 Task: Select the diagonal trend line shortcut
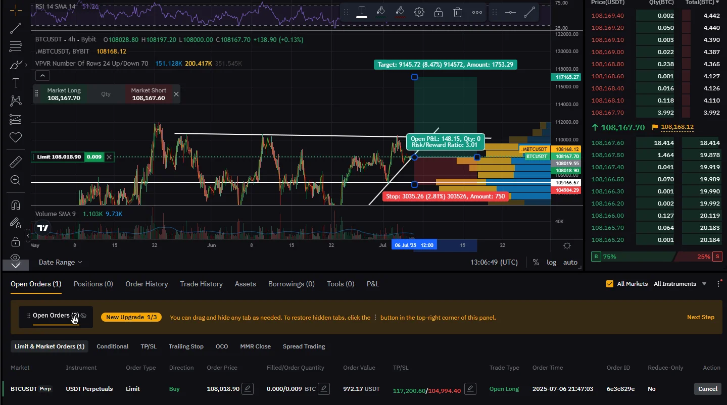pyautogui.click(x=529, y=12)
